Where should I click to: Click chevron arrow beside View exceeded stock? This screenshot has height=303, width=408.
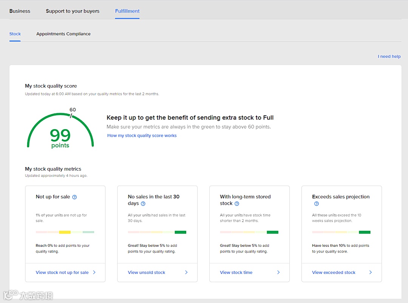[371, 272]
